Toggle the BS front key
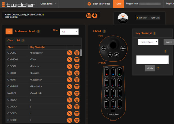The image size is (174, 124). click(107, 93)
